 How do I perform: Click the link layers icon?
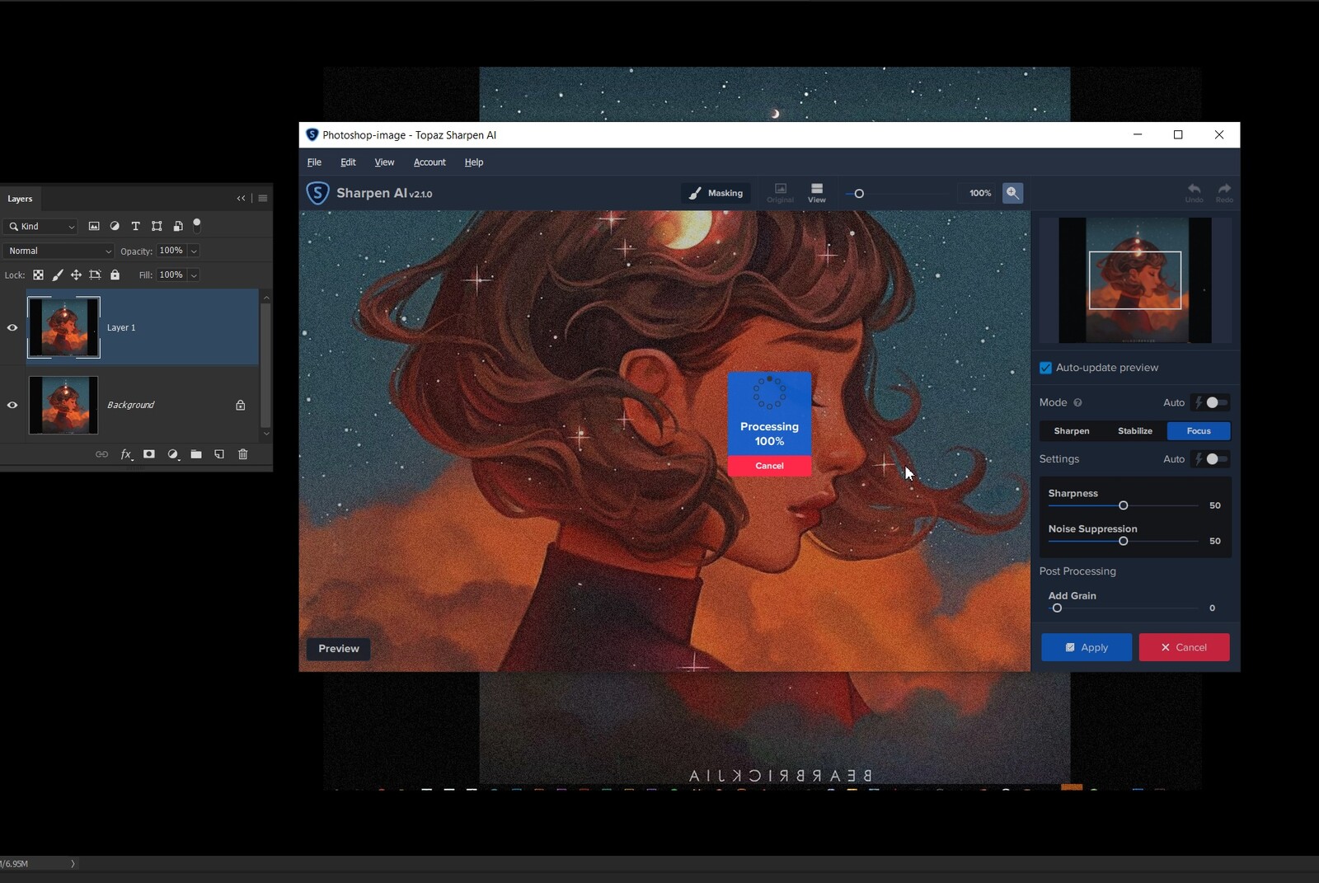point(101,454)
